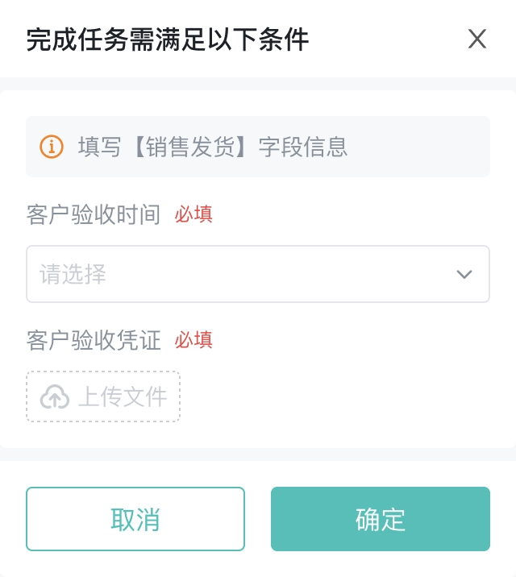Click the orange info icon
The height and width of the screenshot is (577, 516).
pyautogui.click(x=52, y=147)
